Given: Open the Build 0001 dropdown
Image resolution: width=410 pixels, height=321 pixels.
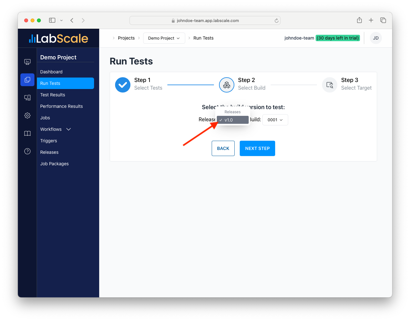Looking at the screenshot, I should point(275,120).
